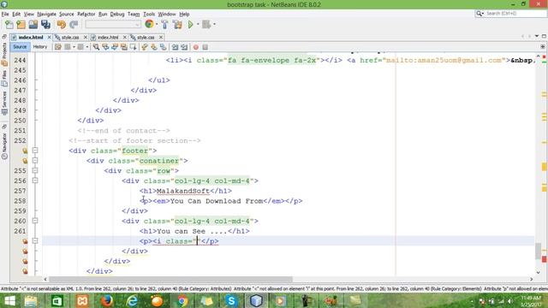Open the Run Project dropdown arrow
The image size is (548, 308).
[198, 25]
